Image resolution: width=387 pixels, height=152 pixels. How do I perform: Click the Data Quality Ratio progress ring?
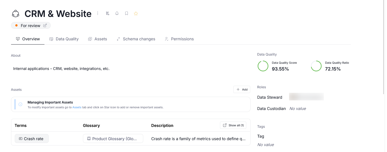click(x=316, y=66)
